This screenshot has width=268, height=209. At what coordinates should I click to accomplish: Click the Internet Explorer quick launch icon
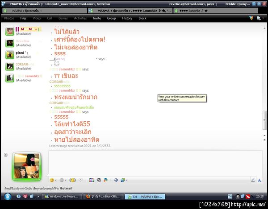(x=18, y=197)
